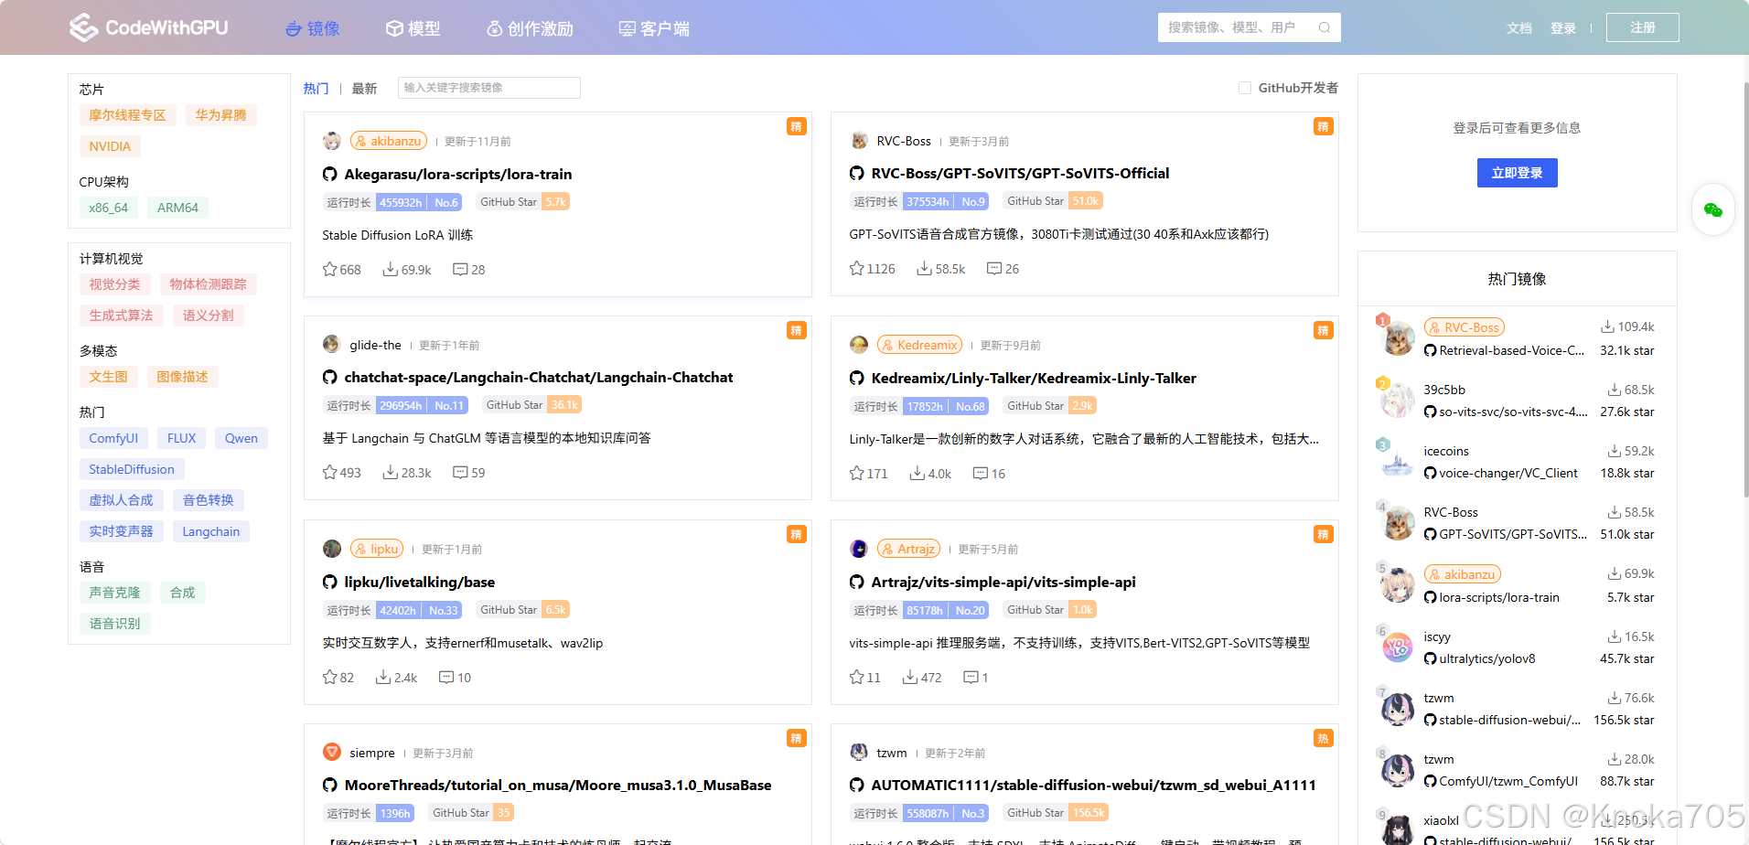This screenshot has width=1749, height=845.
Task: Click the 热 badge on stable-diffusion-webui card
Action: (1323, 738)
